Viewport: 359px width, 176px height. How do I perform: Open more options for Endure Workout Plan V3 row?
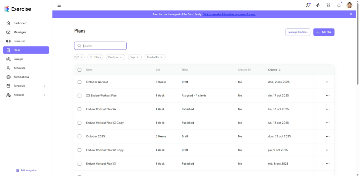click(x=328, y=164)
